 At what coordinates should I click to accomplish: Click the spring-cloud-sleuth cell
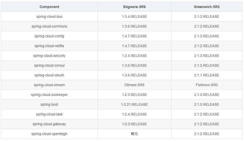[49, 75]
